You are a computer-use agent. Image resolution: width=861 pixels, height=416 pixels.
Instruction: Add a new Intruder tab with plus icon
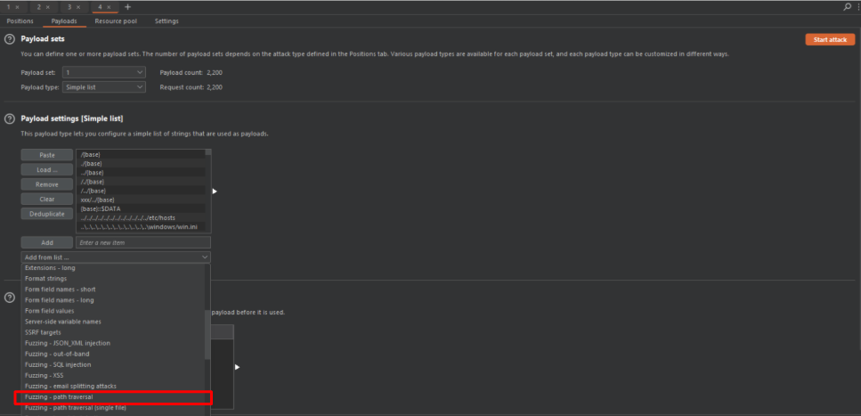point(127,6)
